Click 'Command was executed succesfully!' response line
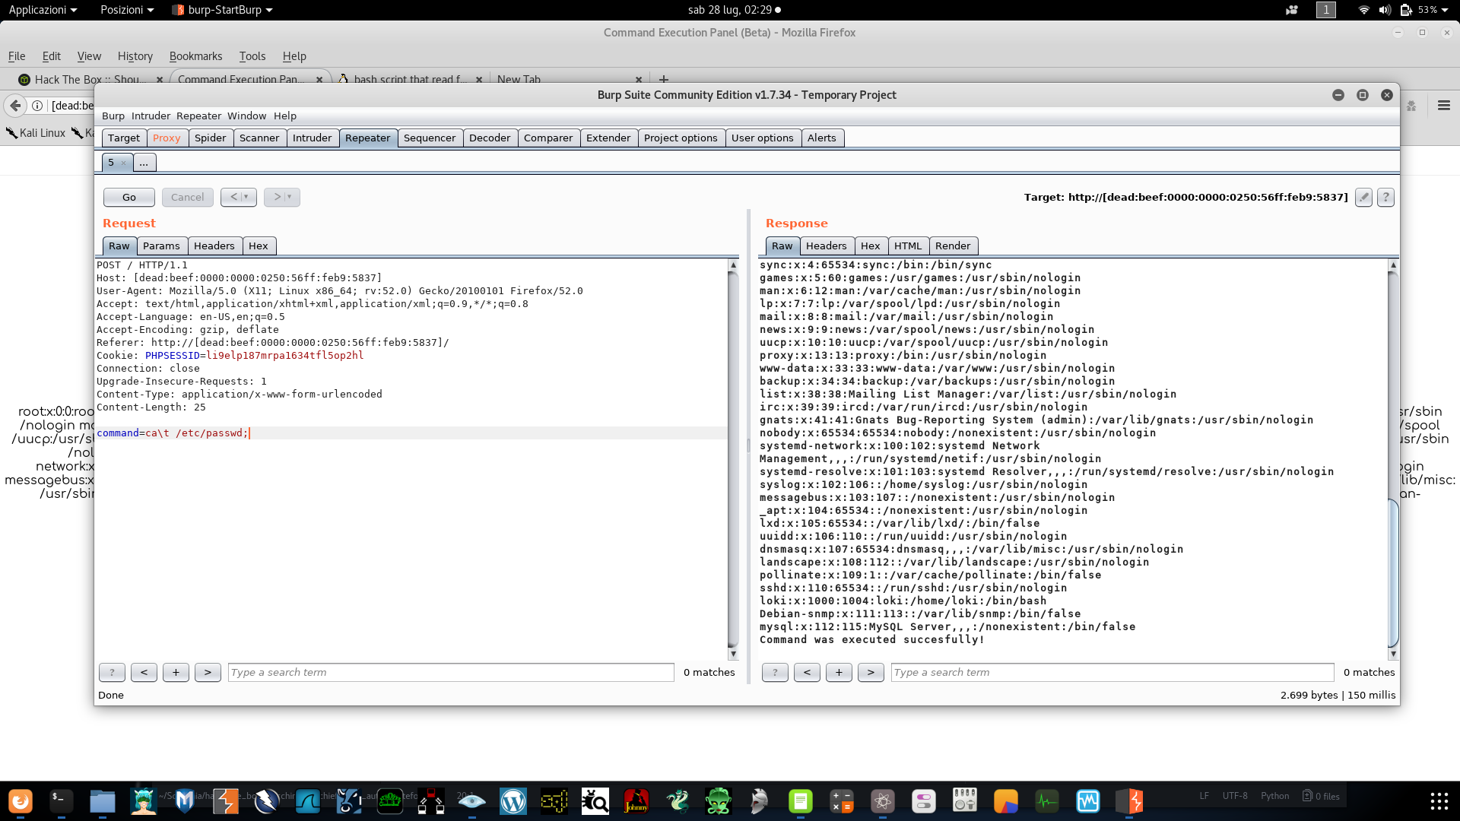Viewport: 1460px width, 821px height. tap(871, 639)
